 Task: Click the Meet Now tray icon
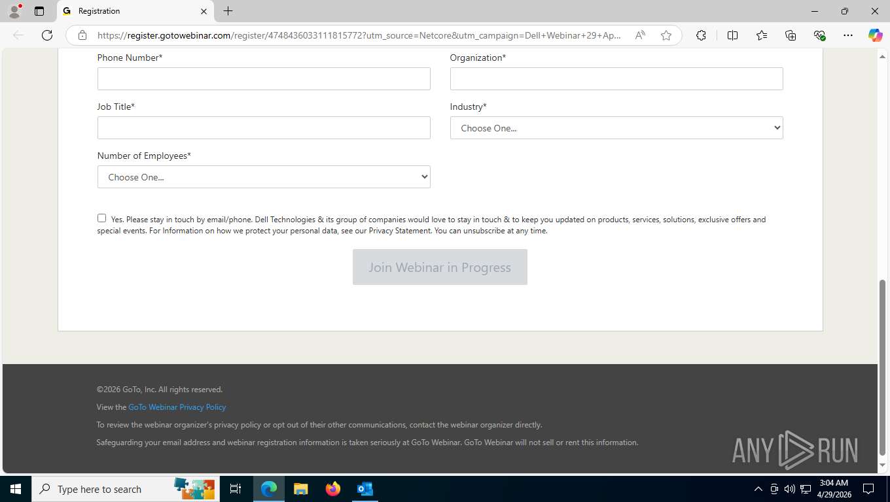pyautogui.click(x=774, y=489)
